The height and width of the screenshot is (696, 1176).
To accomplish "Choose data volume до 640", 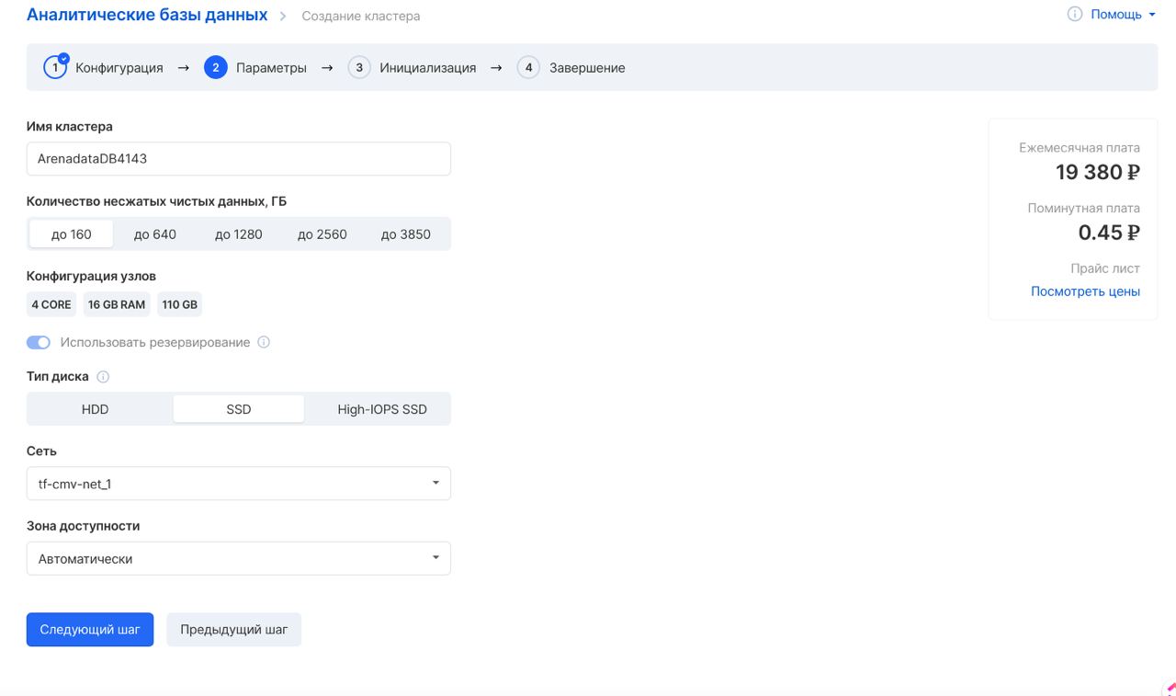I will 155,234.
